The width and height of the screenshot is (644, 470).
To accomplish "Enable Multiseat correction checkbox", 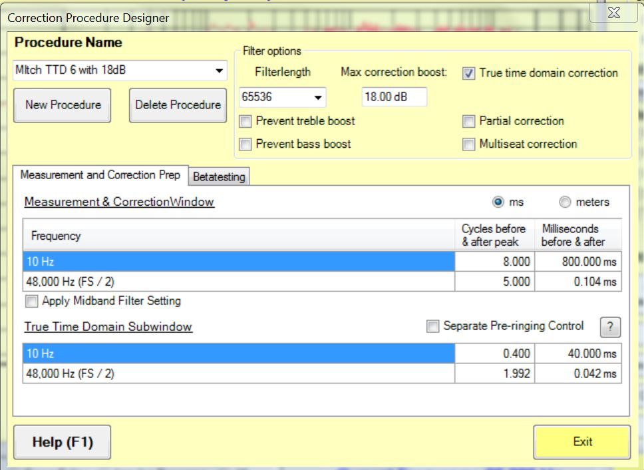I will (x=468, y=144).
